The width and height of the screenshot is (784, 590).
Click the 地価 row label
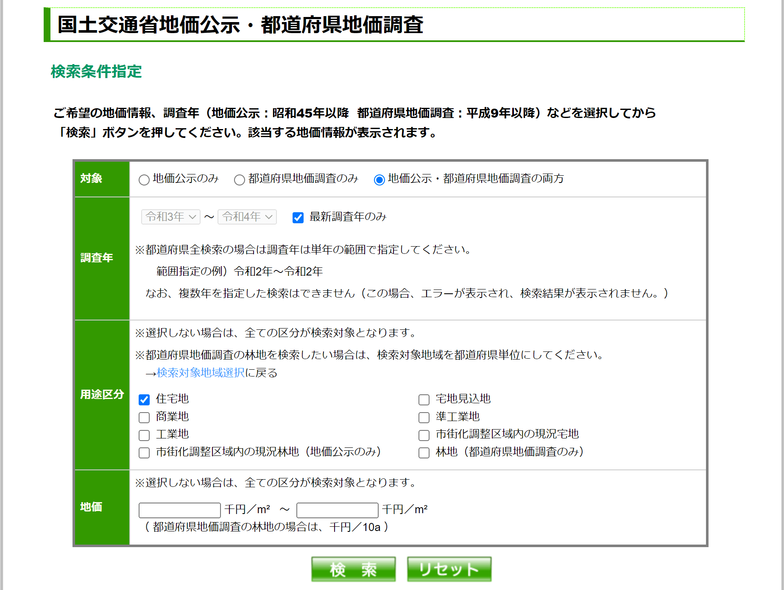pos(91,507)
